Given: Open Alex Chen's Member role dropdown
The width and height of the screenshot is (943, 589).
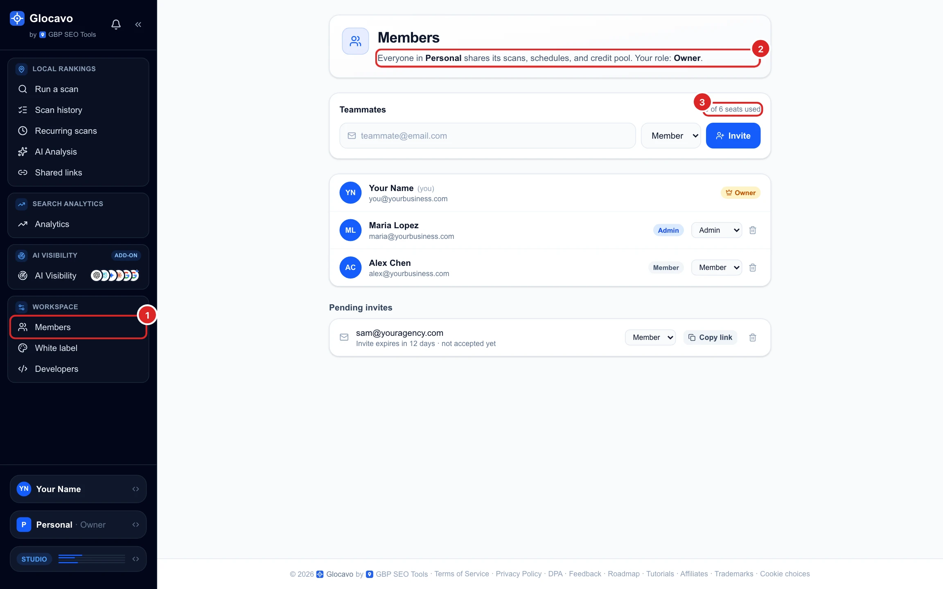Looking at the screenshot, I should pos(717,268).
